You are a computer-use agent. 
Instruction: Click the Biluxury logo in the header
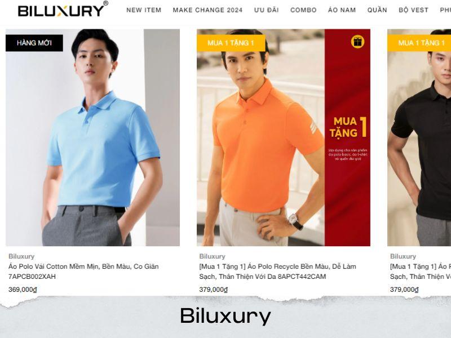click(x=63, y=9)
